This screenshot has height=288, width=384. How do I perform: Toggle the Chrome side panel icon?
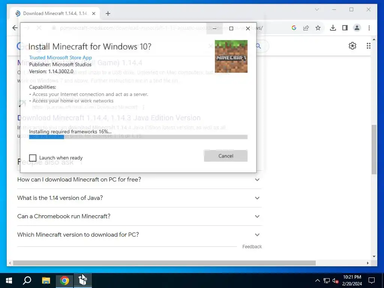point(345,28)
